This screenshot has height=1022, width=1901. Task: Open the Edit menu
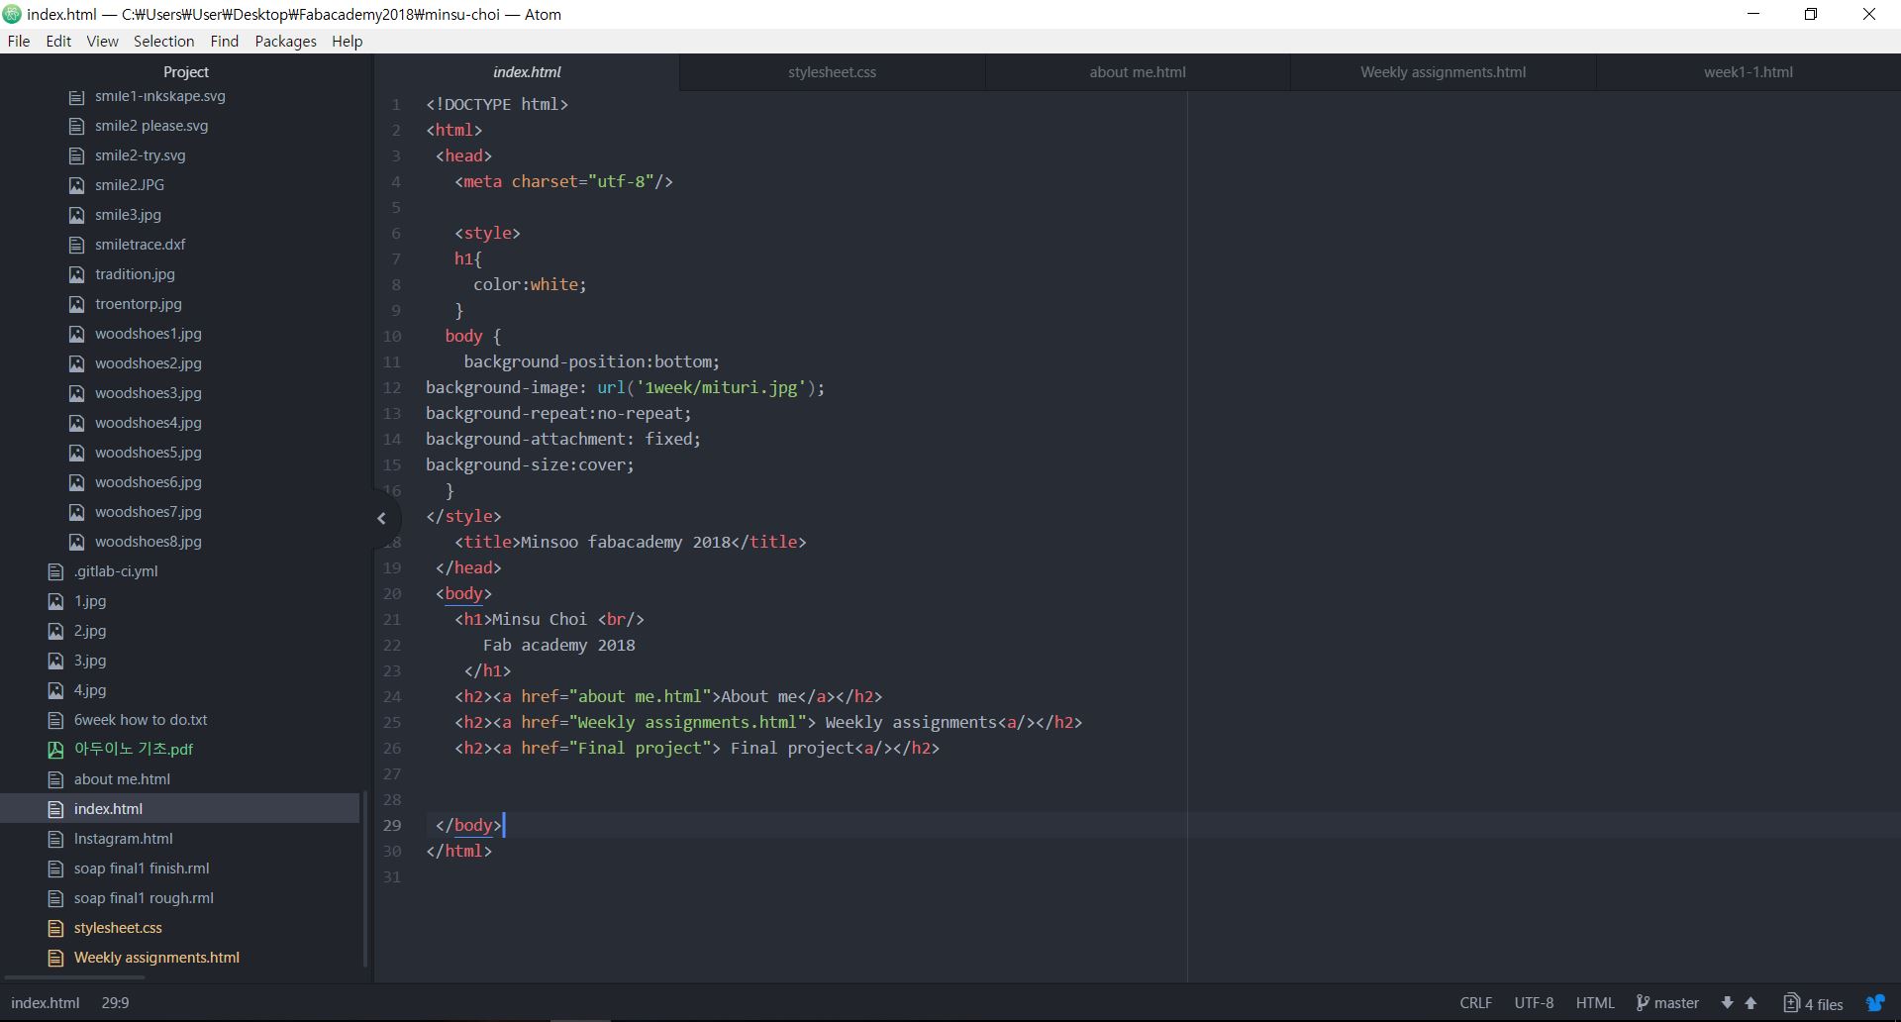(x=58, y=41)
